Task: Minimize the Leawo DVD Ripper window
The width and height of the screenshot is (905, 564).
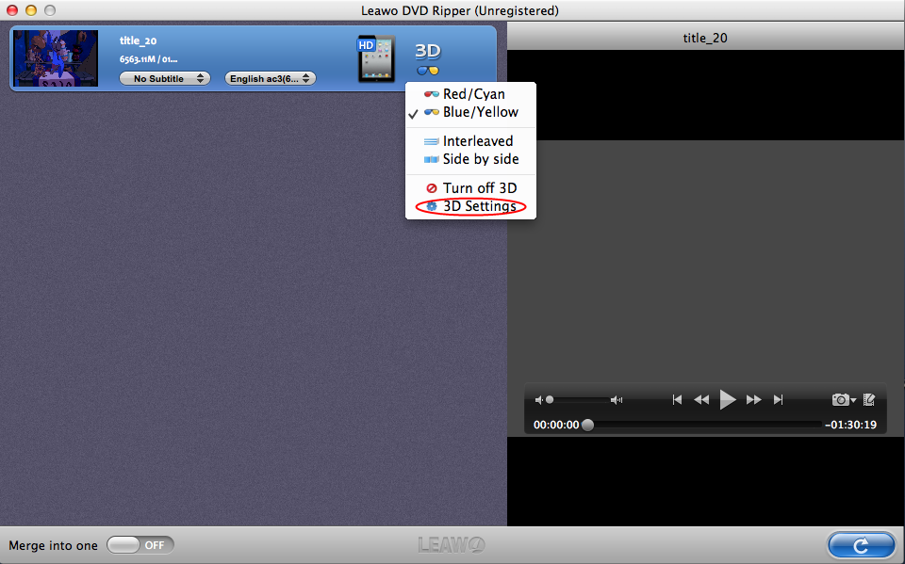Action: 31,10
